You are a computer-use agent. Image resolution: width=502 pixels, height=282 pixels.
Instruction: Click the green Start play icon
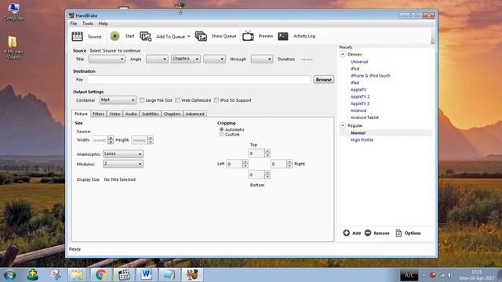(x=115, y=36)
